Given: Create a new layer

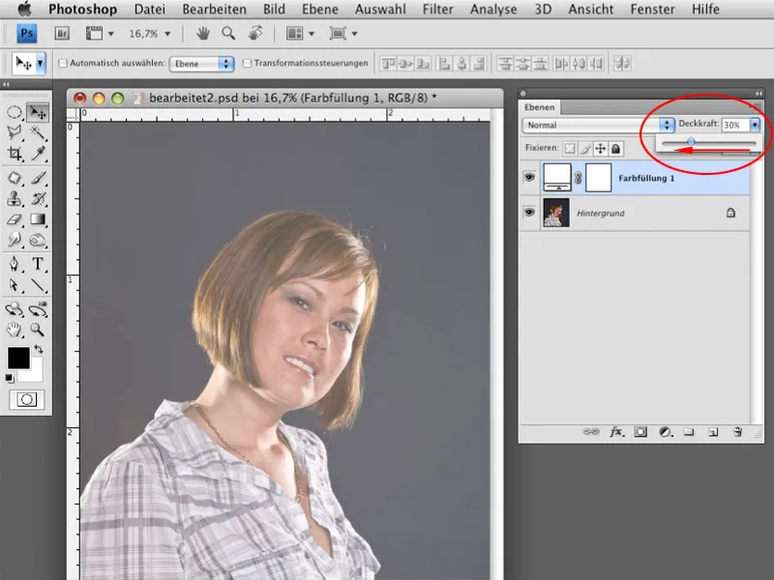Looking at the screenshot, I should pos(713,432).
